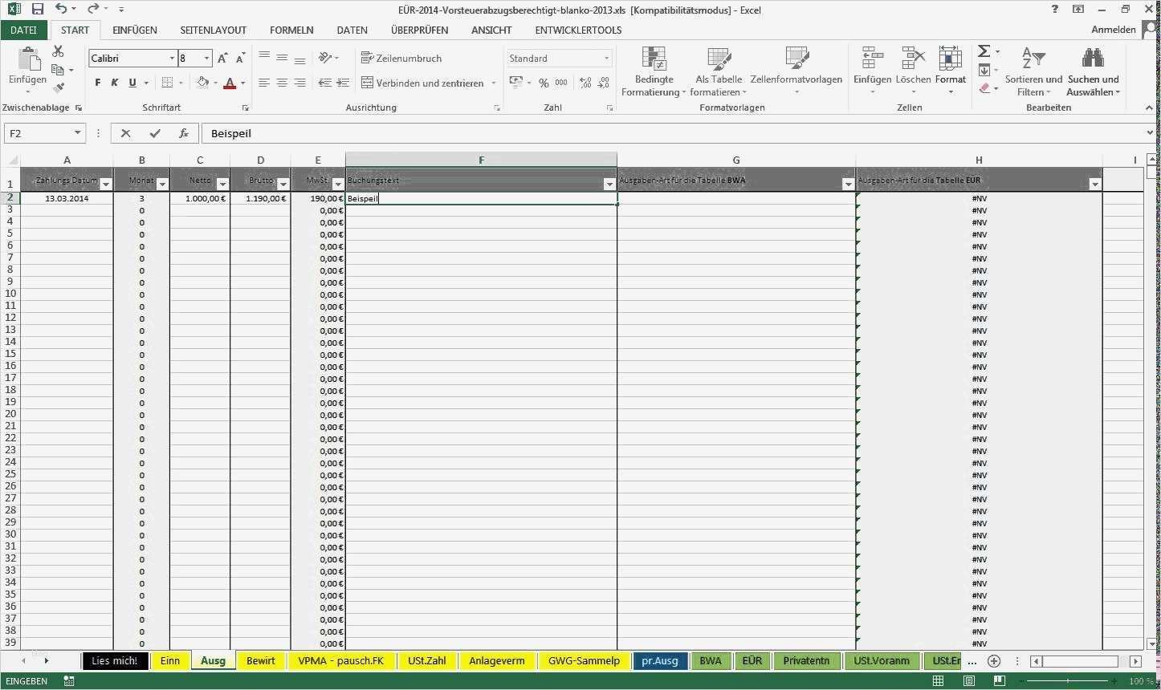Viewport: 1161px width, 690px height.
Task: Expand the Name Box dropdown next to F2
Action: click(x=78, y=133)
